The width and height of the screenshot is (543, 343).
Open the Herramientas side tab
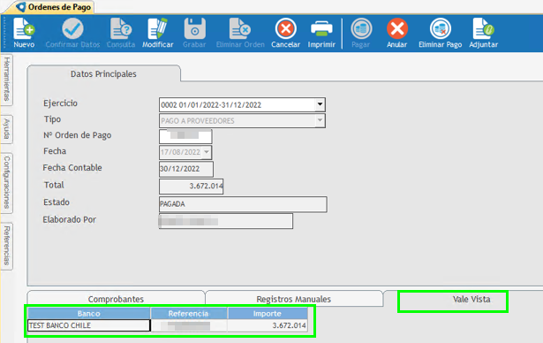(6, 79)
